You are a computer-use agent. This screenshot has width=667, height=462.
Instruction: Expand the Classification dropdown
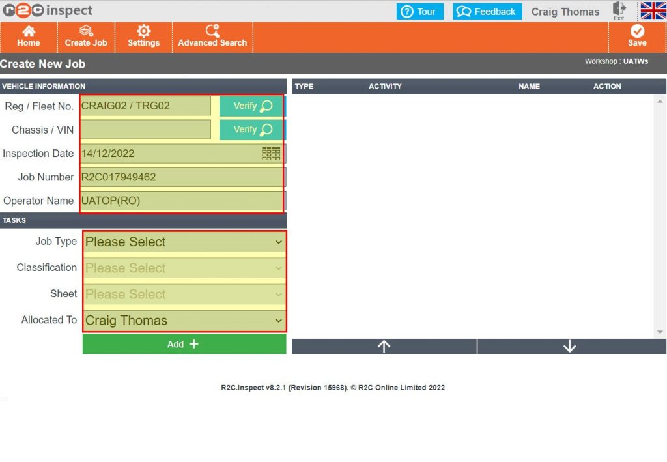184,268
